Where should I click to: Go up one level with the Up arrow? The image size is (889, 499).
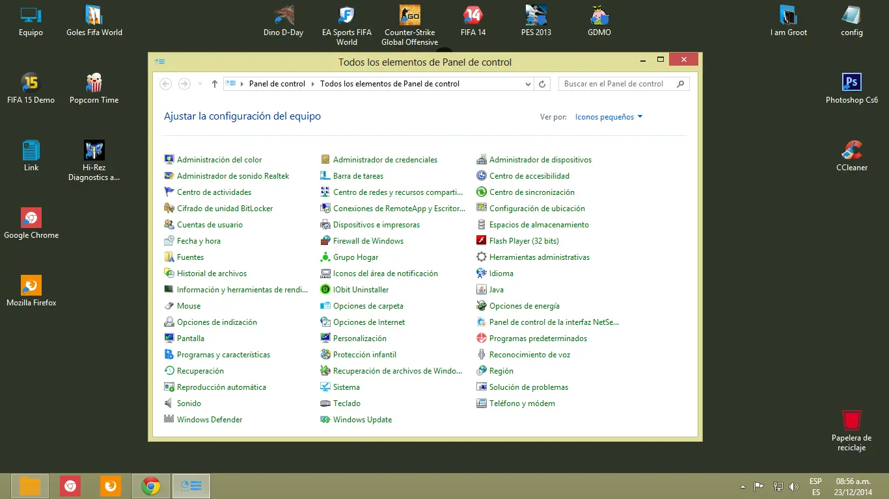(x=215, y=84)
